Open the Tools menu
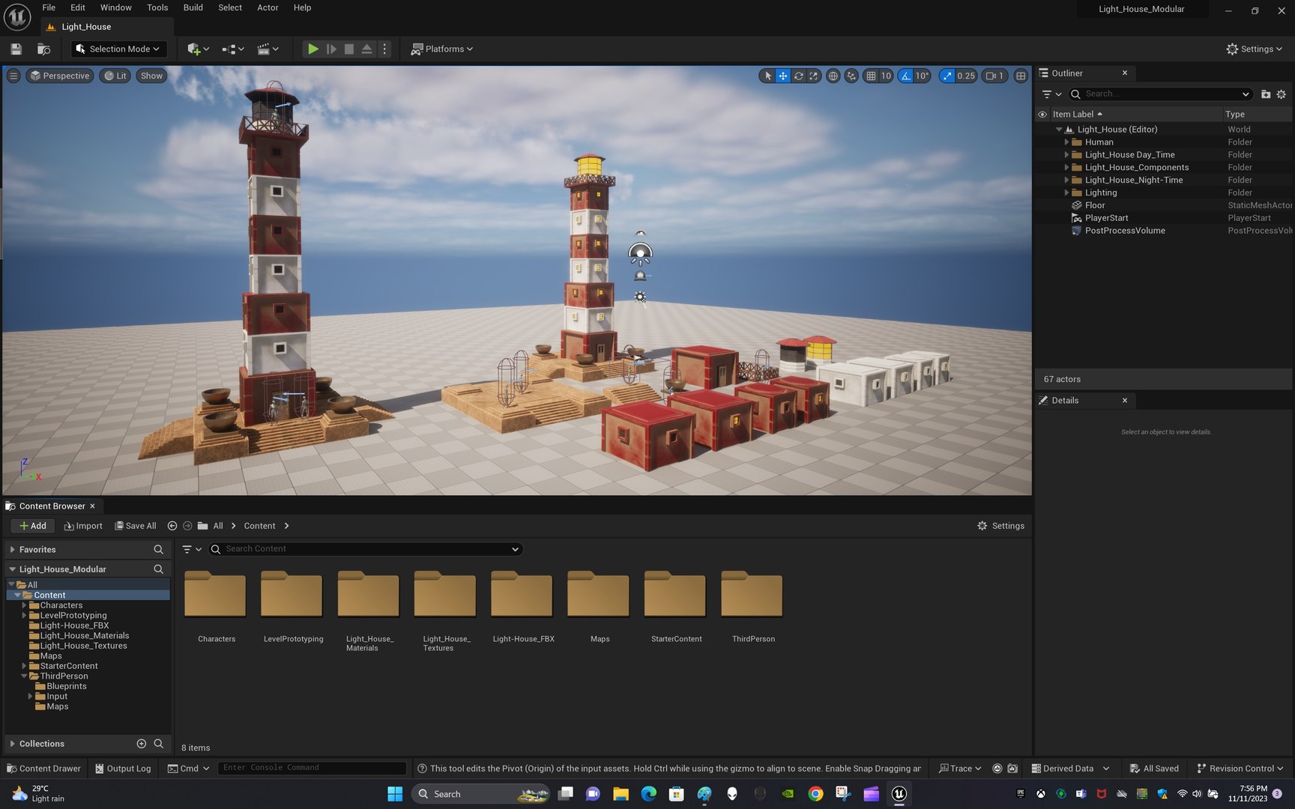 coord(157,7)
